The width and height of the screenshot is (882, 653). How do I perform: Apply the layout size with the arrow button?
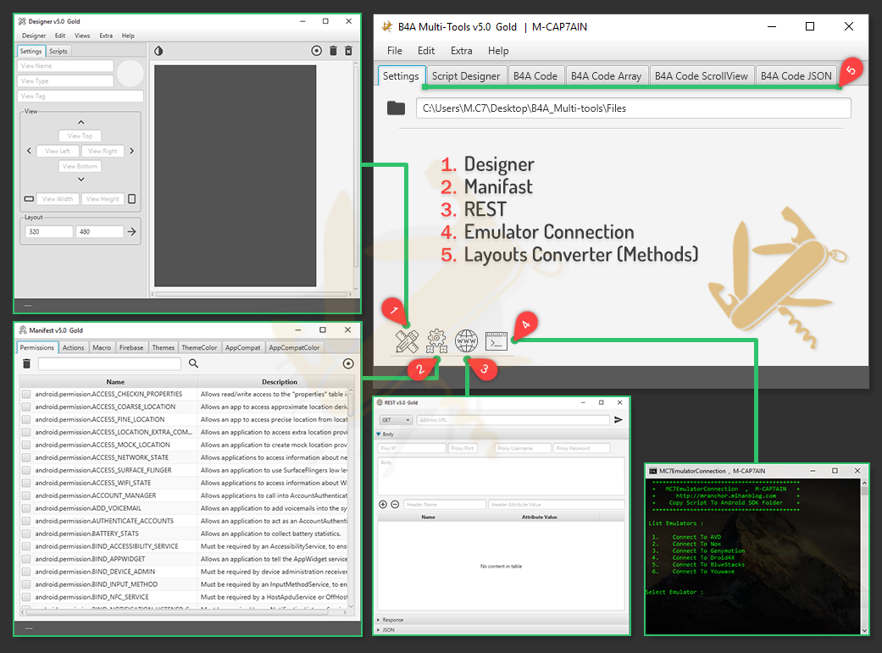(x=131, y=231)
